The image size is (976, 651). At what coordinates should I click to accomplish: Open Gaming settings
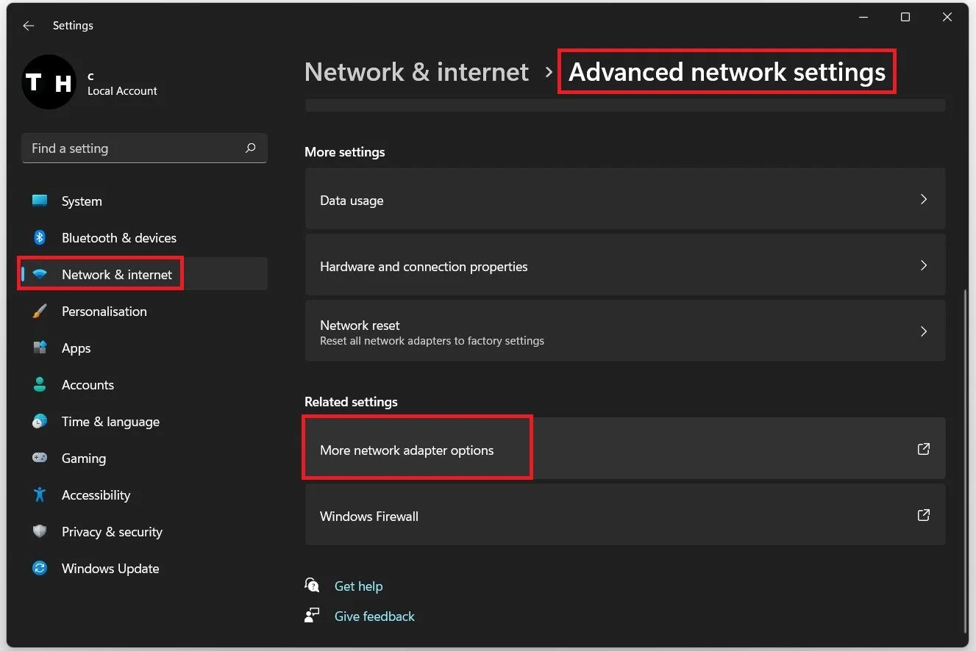pyautogui.click(x=144, y=458)
